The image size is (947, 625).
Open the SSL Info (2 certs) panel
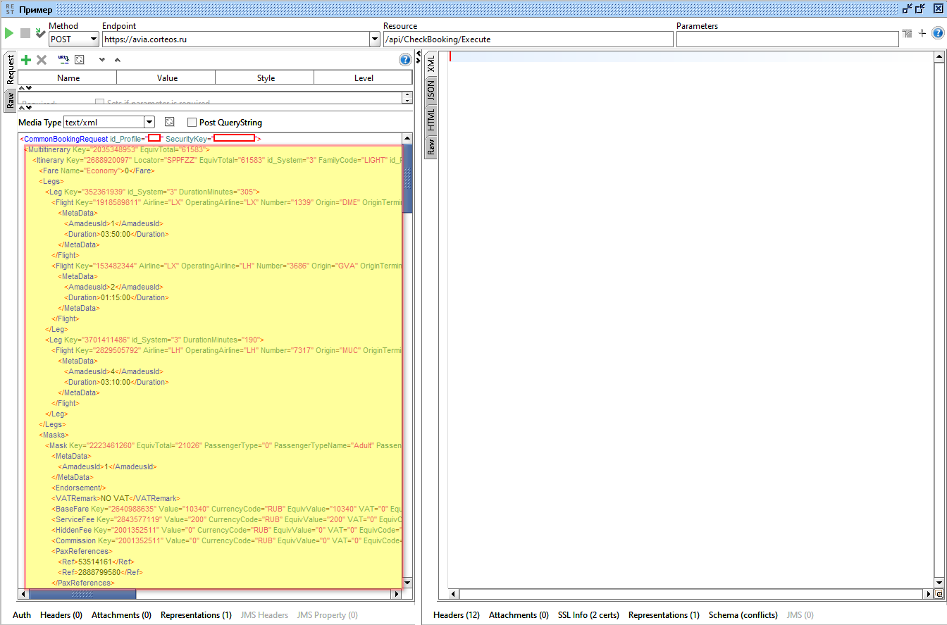588,615
